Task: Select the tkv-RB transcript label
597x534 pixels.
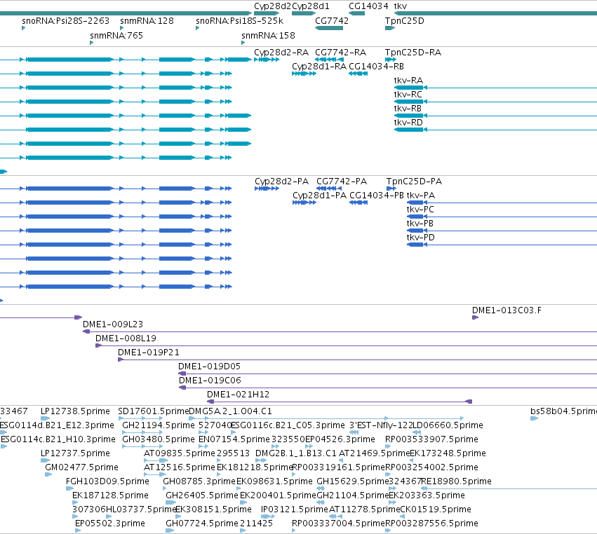Action: [x=408, y=109]
